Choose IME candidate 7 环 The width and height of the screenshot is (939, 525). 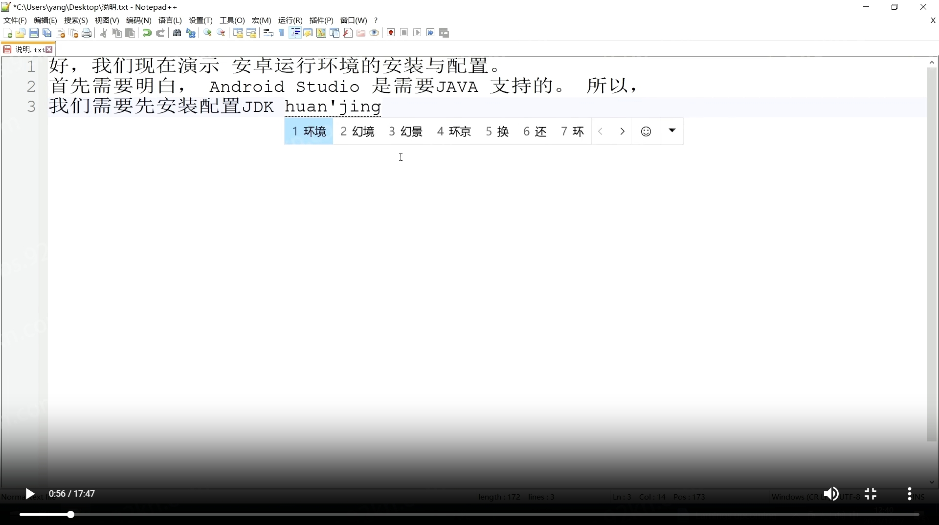[x=573, y=131]
